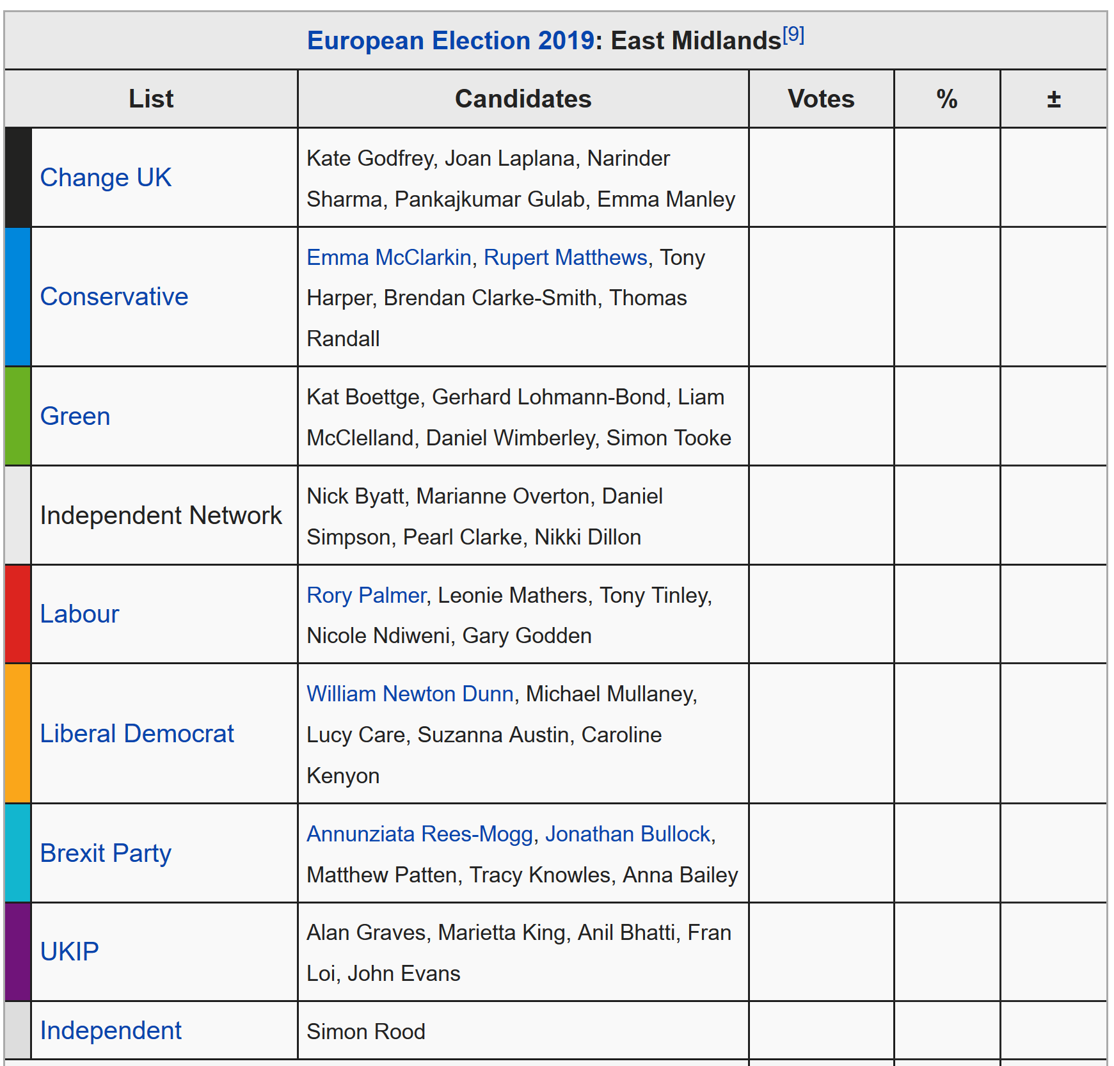1114x1066 pixels.
Task: Follow the Independent list link
Action: (111, 1030)
